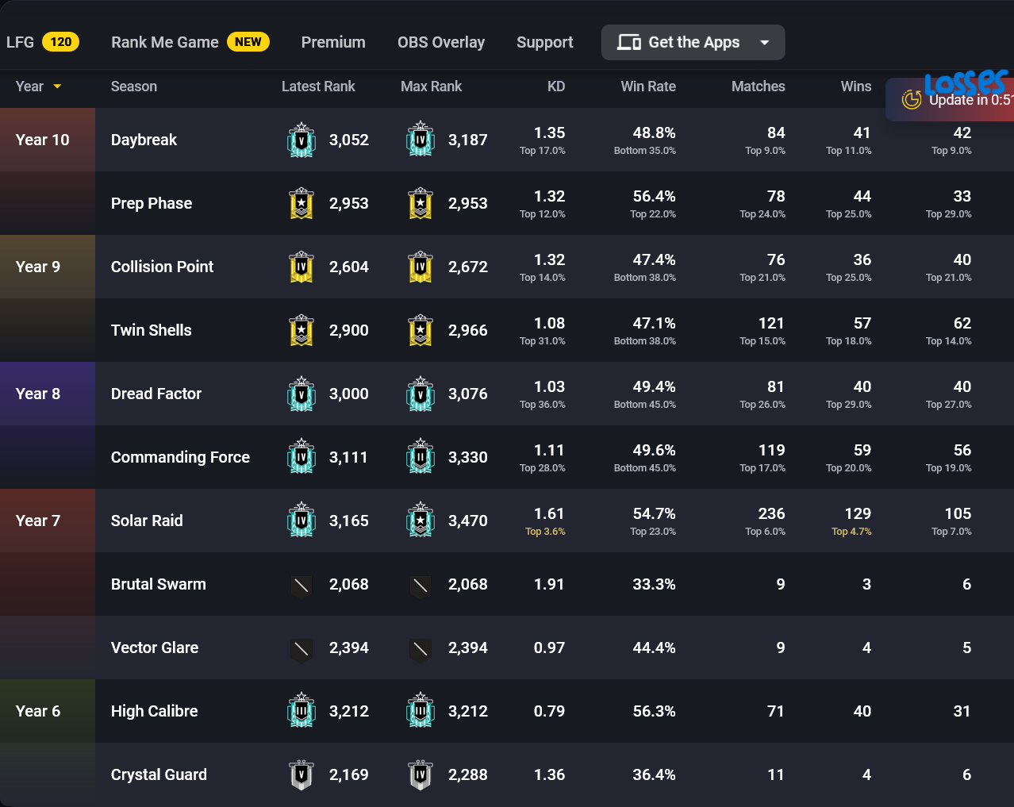This screenshot has height=807, width=1014.
Task: Click Prep Phase max rank gold emblem
Action: 421,203
